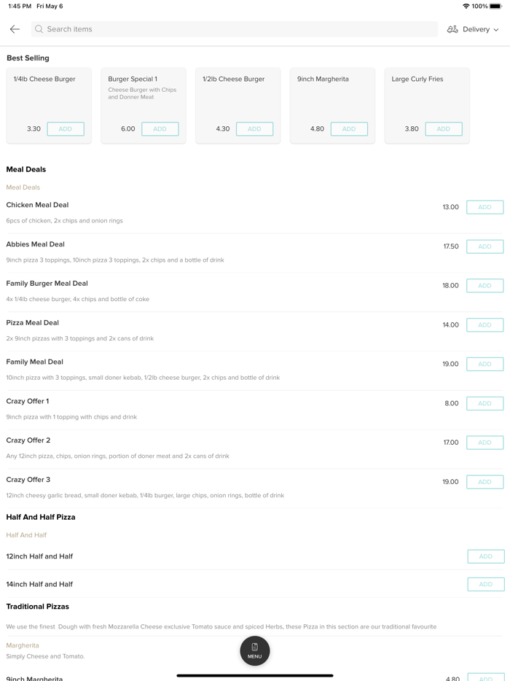Tap the battery status icon
Image resolution: width=510 pixels, height=681 pixels.
click(495, 6)
